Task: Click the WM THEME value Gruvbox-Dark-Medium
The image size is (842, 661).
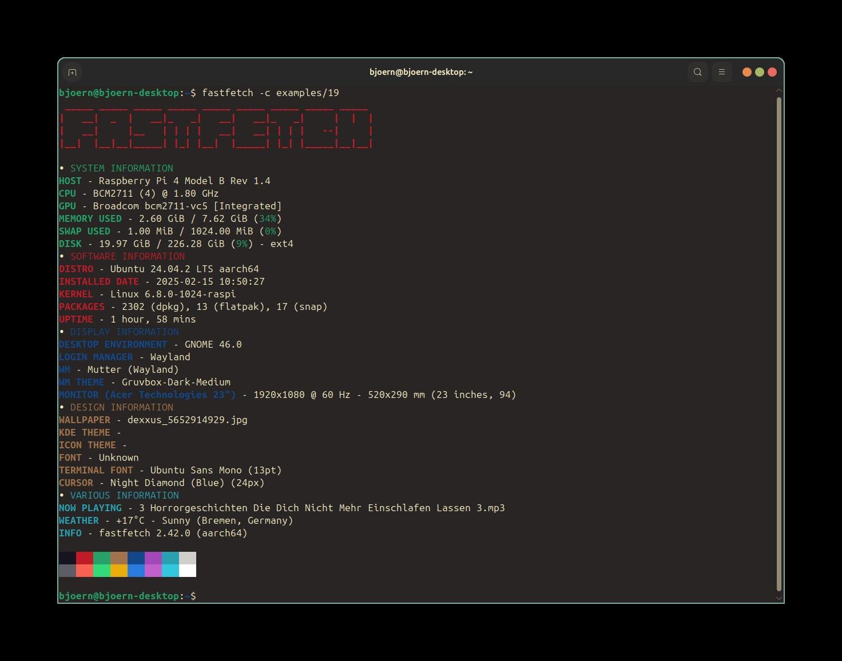Action: 176,382
